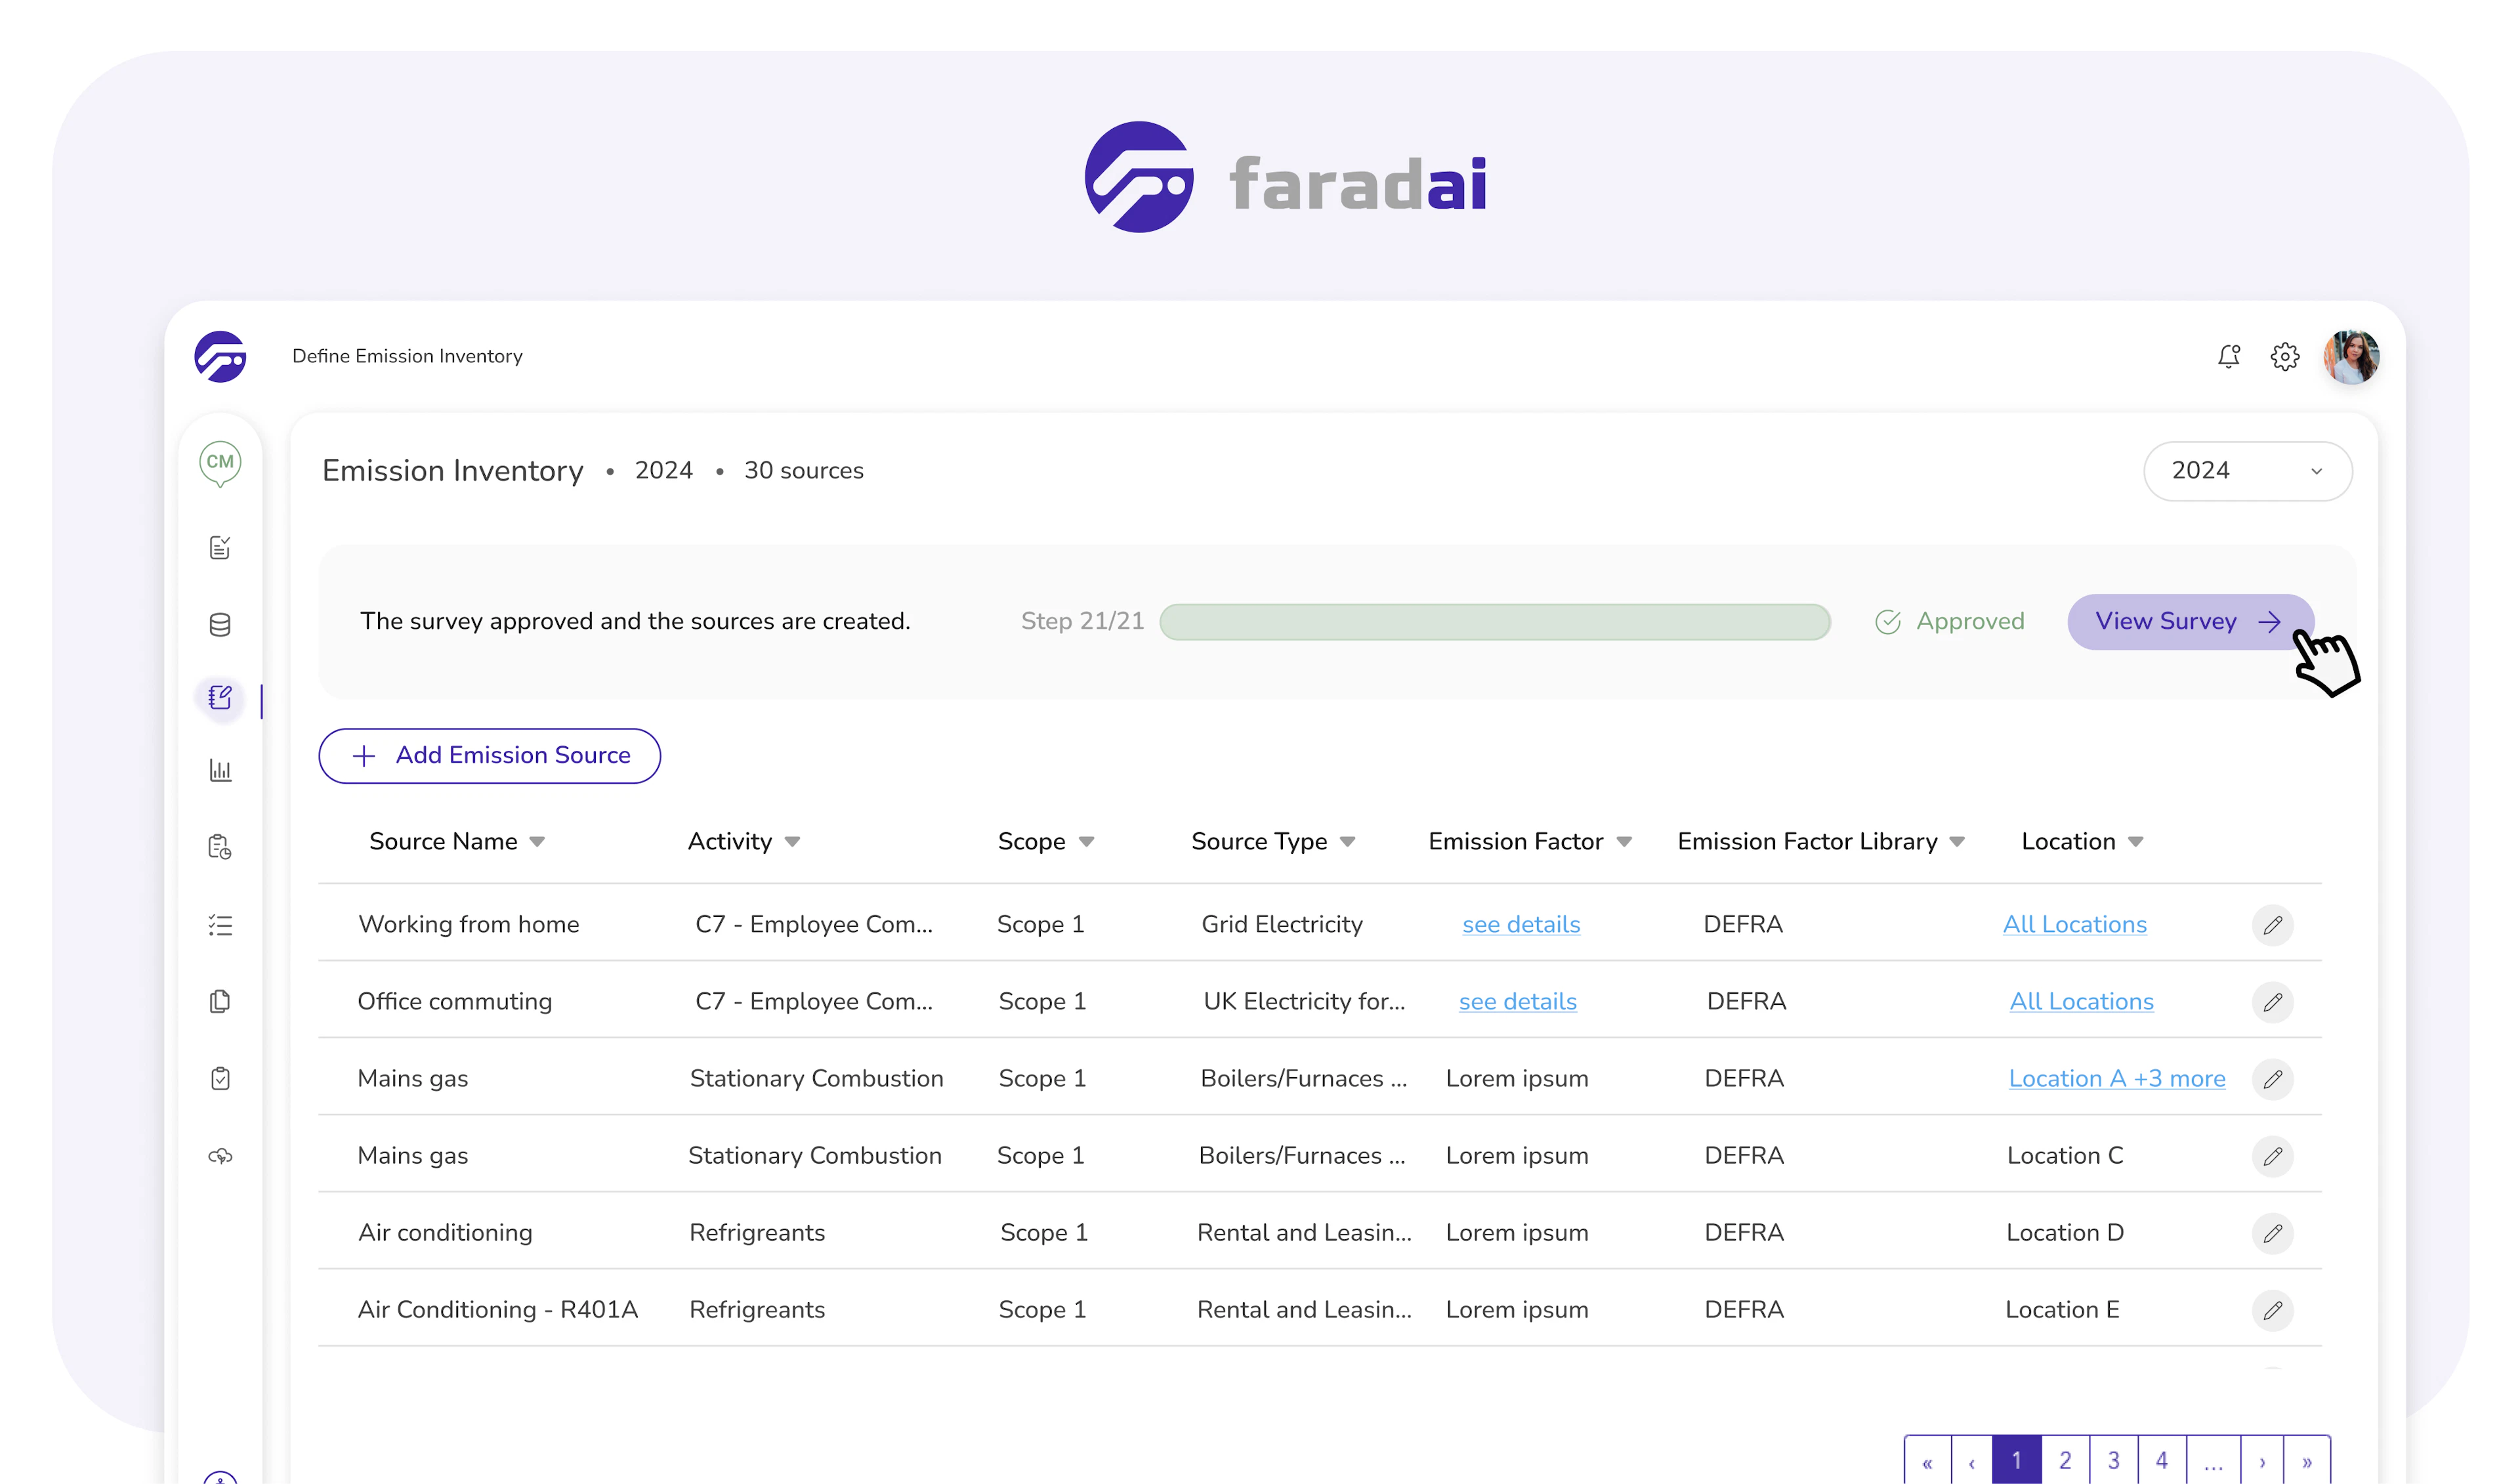Open All Locations link for Working from home
This screenshot has height=1484, width=2520.
tap(2074, 925)
